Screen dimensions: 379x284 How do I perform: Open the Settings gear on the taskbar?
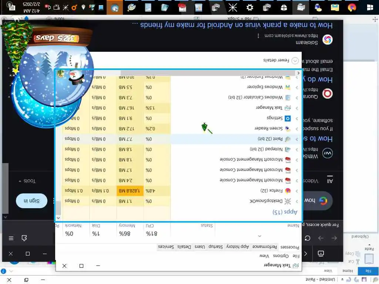coord(250,7)
